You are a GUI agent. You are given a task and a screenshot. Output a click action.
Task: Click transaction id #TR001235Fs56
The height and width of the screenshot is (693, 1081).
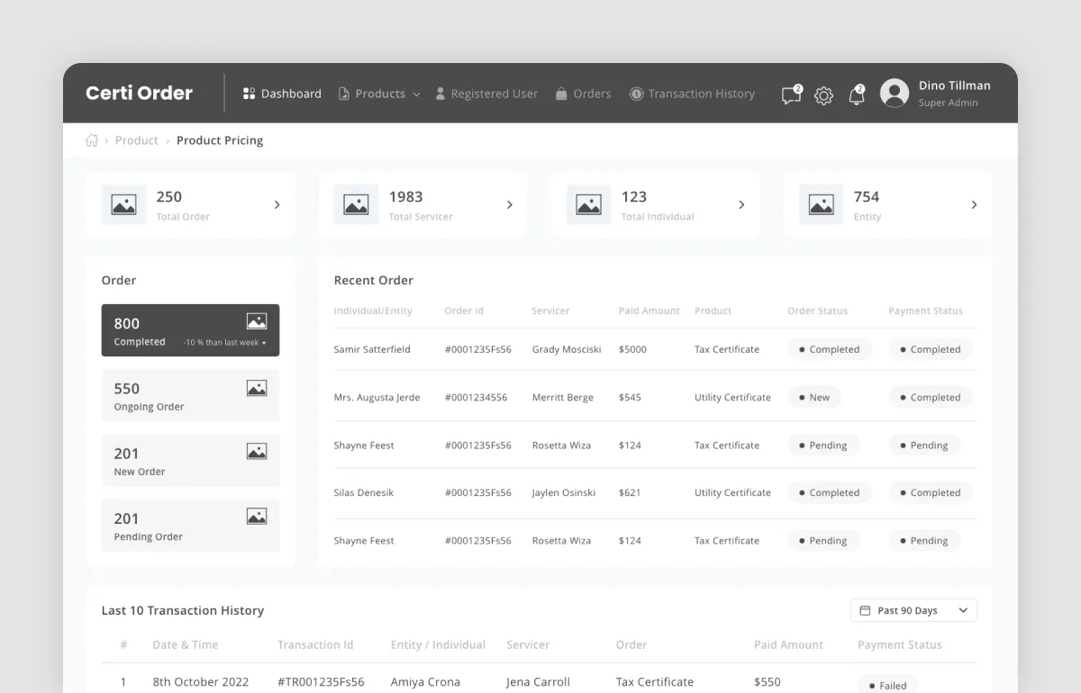(x=321, y=682)
